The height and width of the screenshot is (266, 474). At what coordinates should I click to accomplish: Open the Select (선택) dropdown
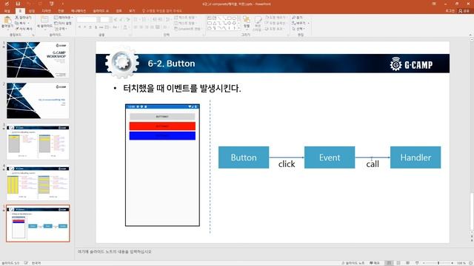(298, 29)
